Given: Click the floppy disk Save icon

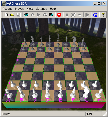Looking at the screenshot, I should coord(18,15).
